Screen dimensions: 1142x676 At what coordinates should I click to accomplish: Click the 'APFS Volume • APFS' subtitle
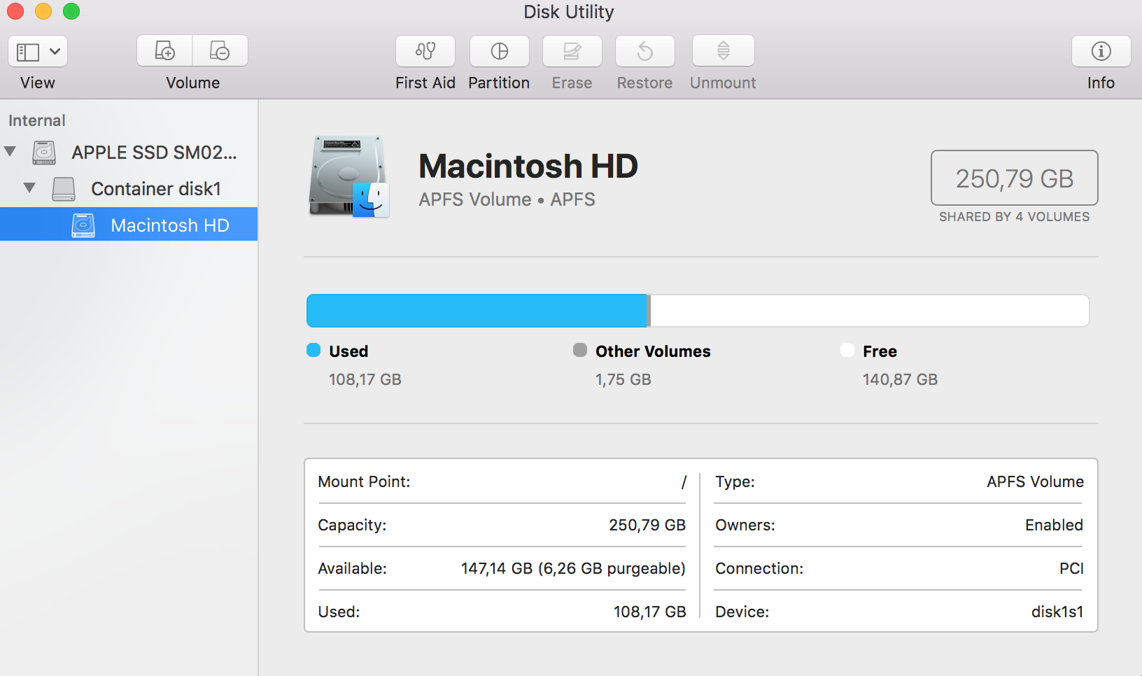(507, 199)
